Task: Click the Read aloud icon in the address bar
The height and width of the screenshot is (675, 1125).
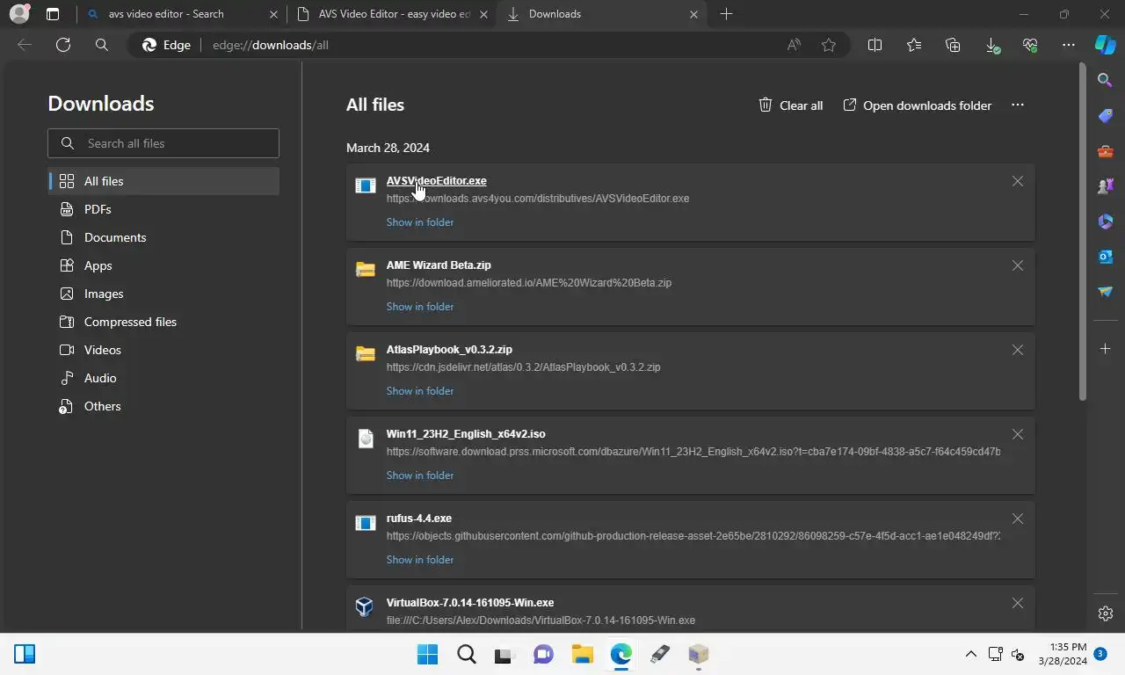Action: [x=794, y=45]
